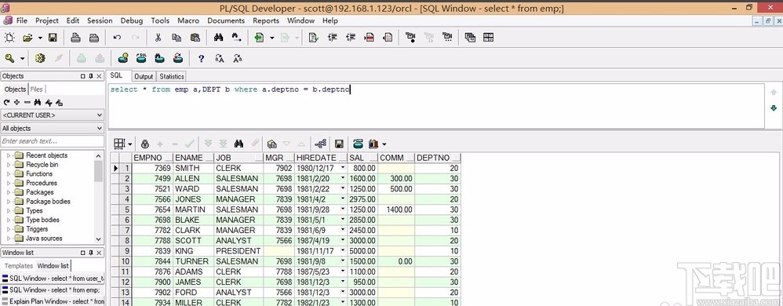Expand the Recent objects tree node
This screenshot has width=783, height=306.
click(9, 155)
